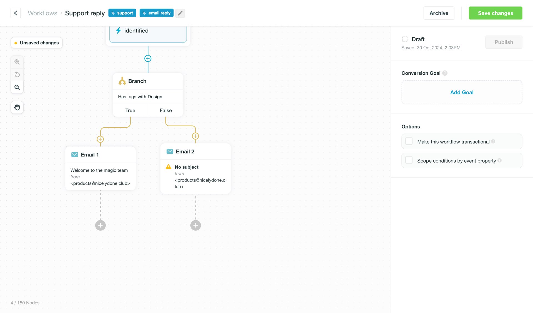
Task: Click the Archive button
Action: click(x=439, y=13)
